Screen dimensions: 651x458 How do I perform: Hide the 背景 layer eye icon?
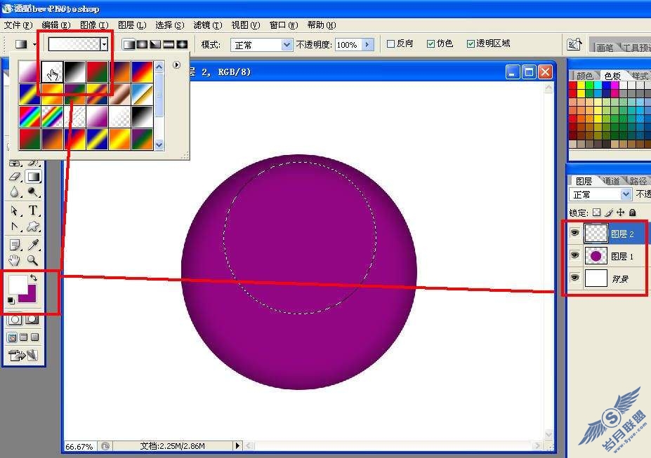point(574,278)
